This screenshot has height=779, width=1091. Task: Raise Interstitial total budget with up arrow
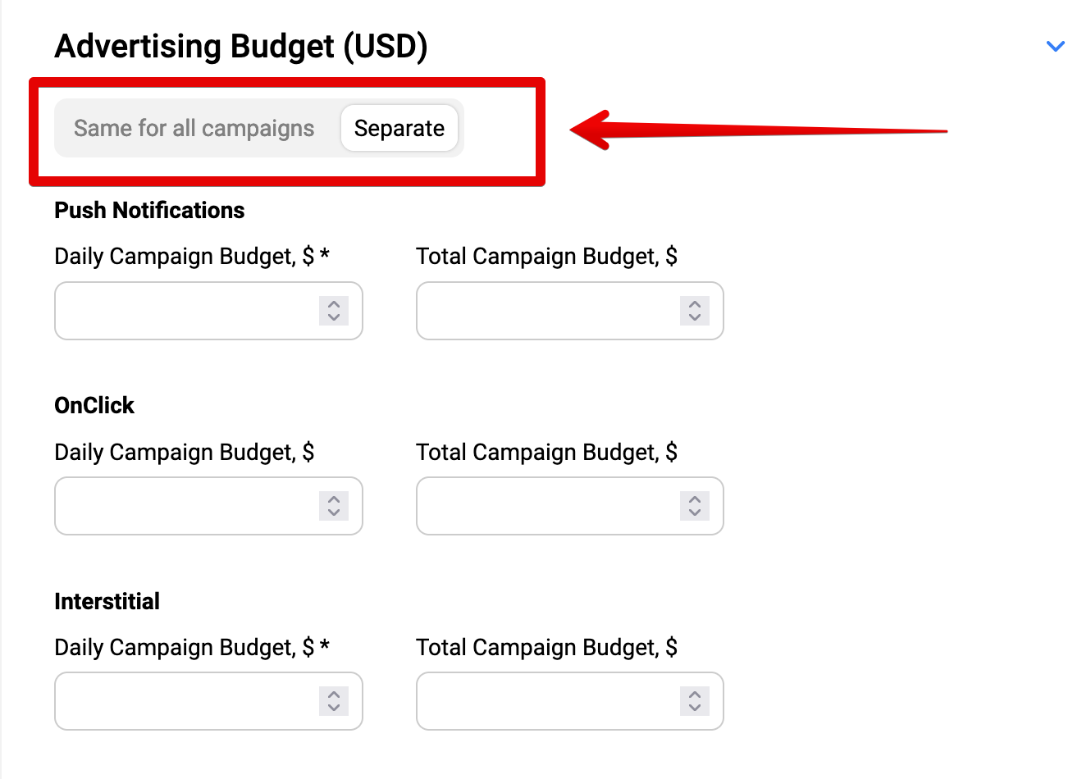[695, 695]
